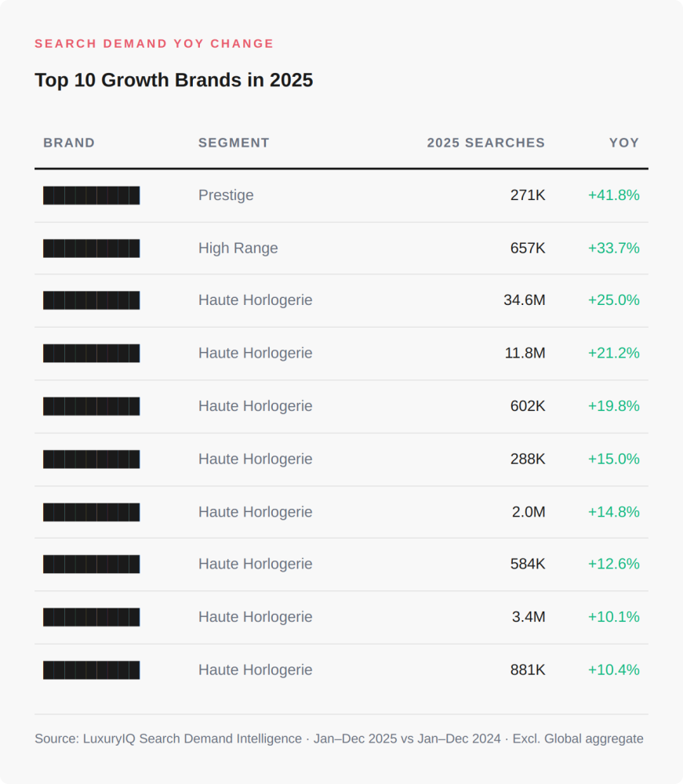Click the 'Search Demand YoY Change' subtitle
Screen dimensions: 683x784
click(154, 44)
